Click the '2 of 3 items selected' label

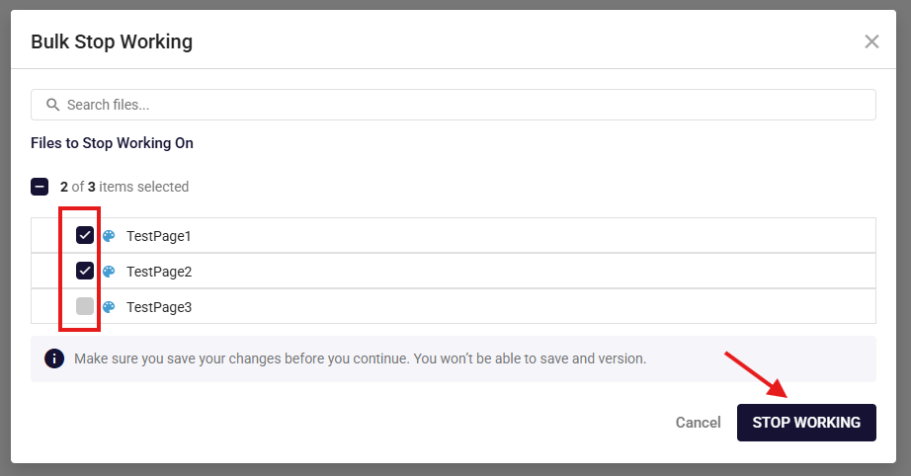point(124,187)
